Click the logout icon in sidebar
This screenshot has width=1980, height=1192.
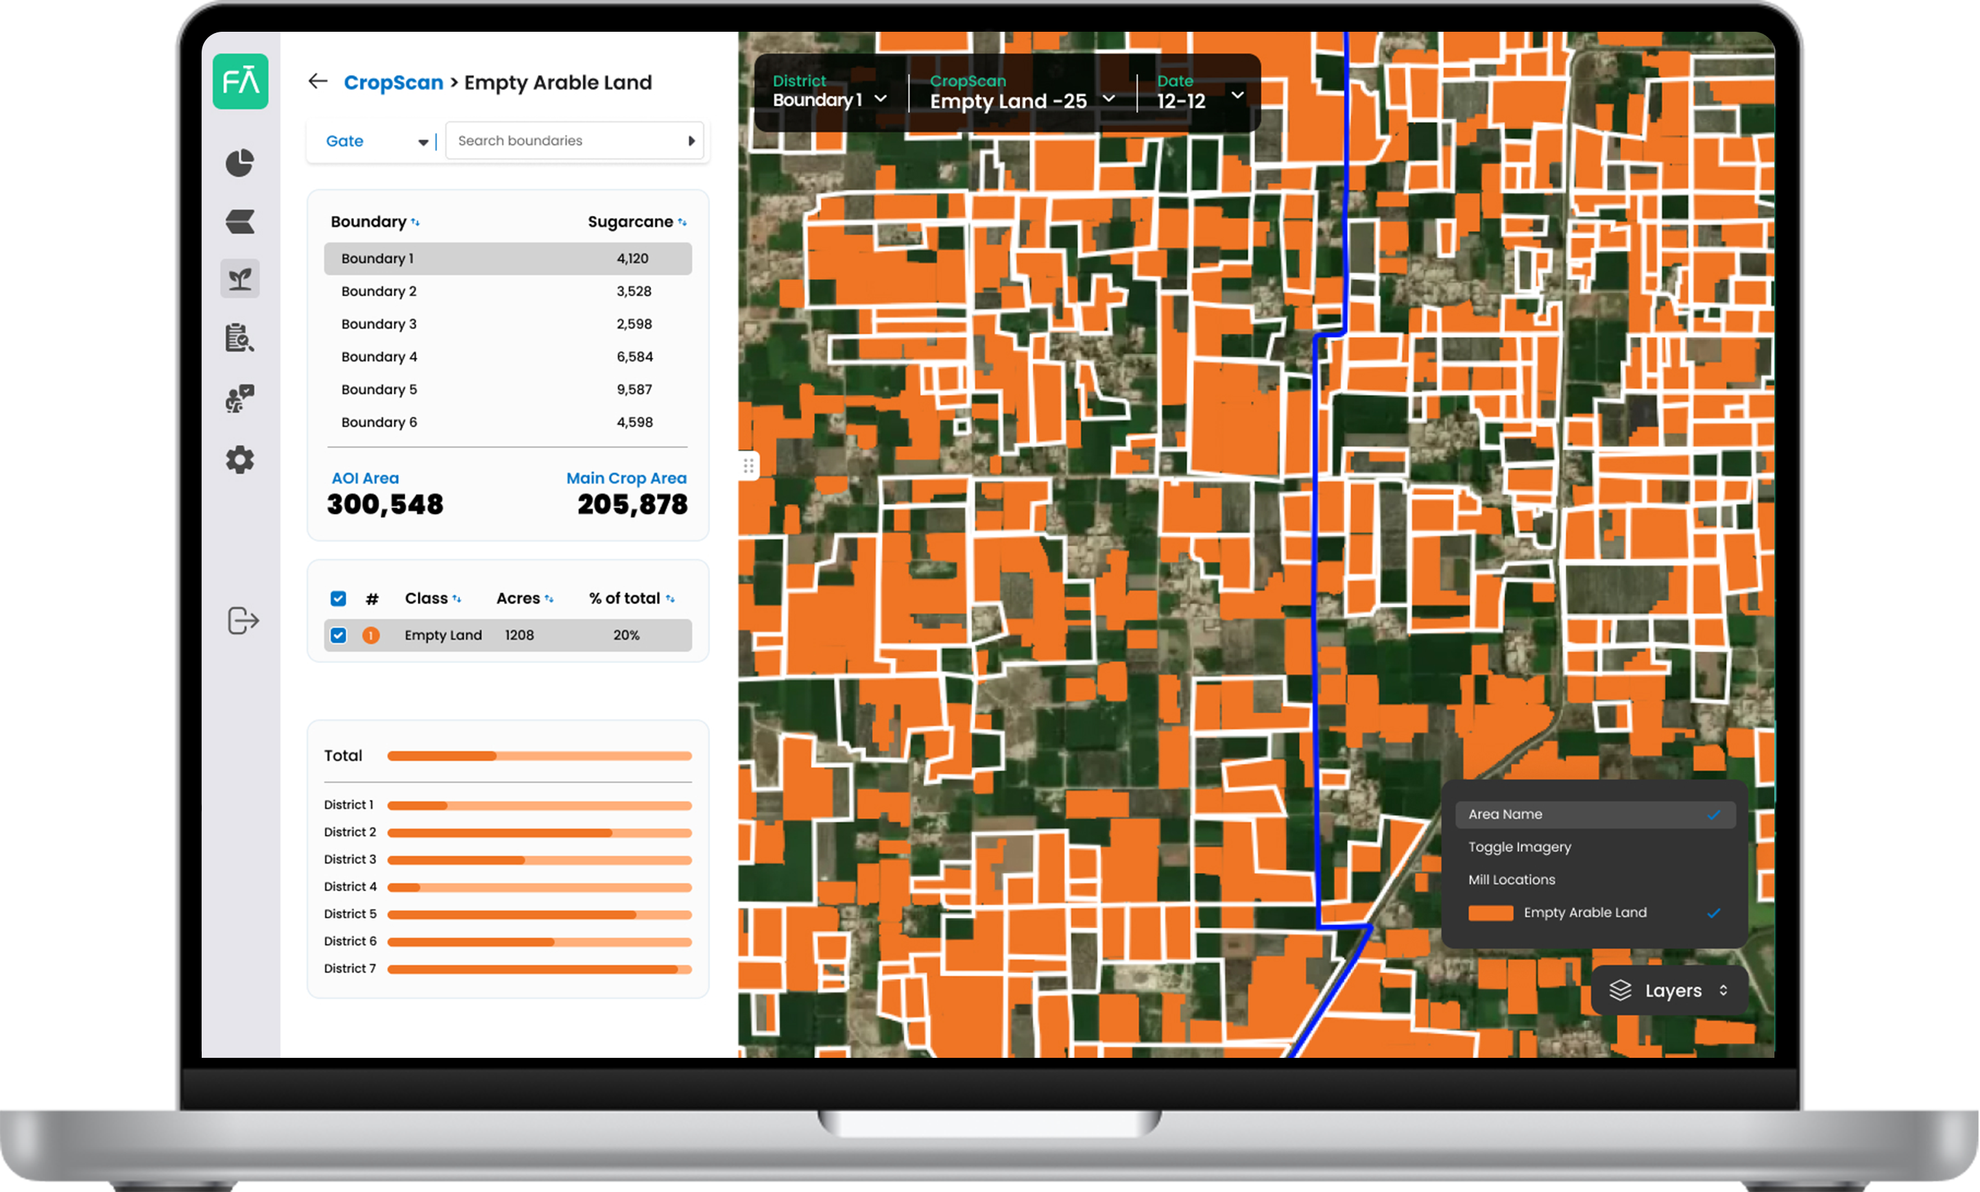coord(243,621)
